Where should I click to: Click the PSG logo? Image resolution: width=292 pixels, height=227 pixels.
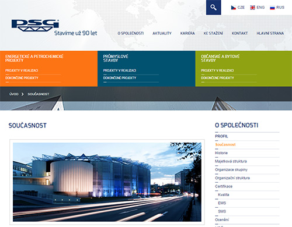click(35, 25)
